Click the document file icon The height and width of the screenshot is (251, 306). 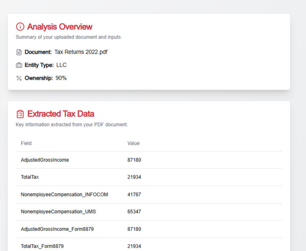pos(19,52)
